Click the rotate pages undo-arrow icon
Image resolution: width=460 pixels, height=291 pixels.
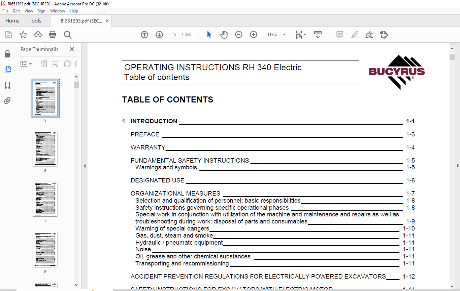(x=67, y=64)
